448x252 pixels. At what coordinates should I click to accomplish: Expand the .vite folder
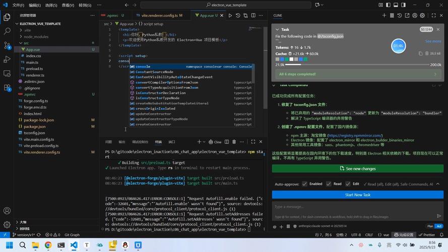pos(21,30)
